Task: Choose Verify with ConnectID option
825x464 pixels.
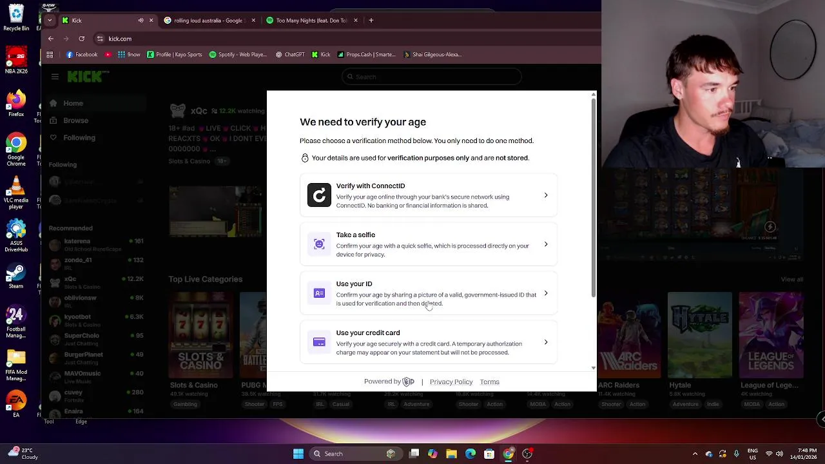Action: pyautogui.click(x=429, y=195)
